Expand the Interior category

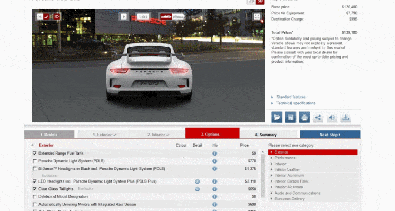click(313, 164)
